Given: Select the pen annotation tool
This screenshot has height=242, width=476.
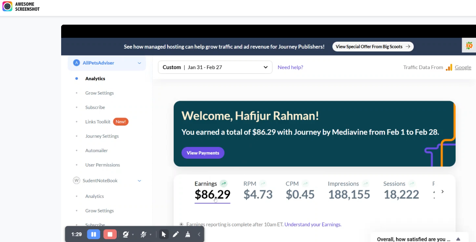Looking at the screenshot, I should click(x=175, y=234).
